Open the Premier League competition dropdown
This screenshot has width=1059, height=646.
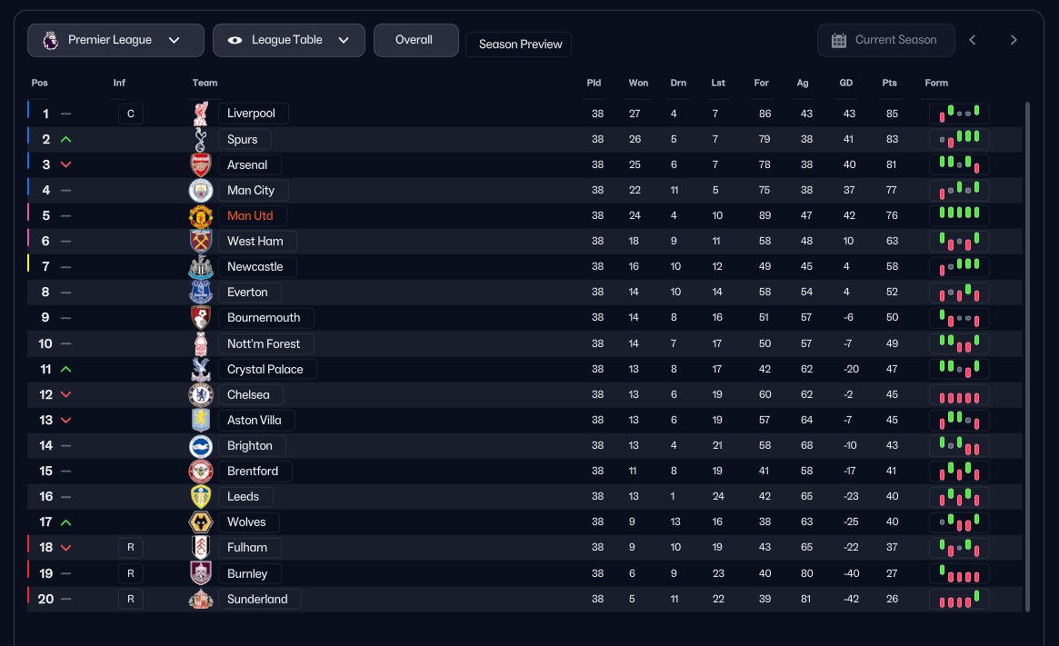coord(115,40)
